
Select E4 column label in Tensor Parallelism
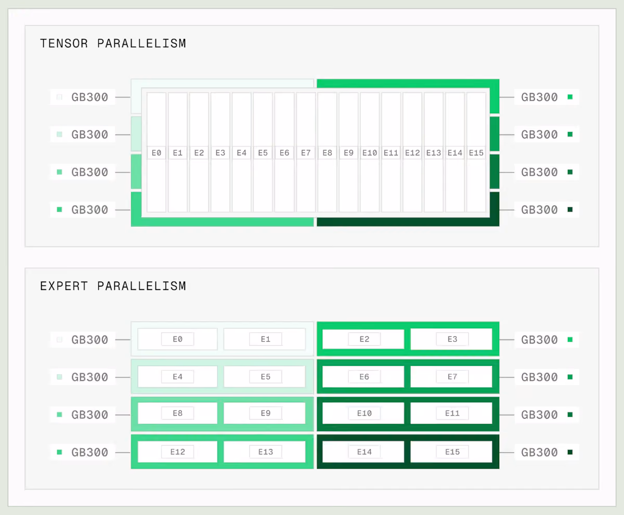tap(242, 153)
